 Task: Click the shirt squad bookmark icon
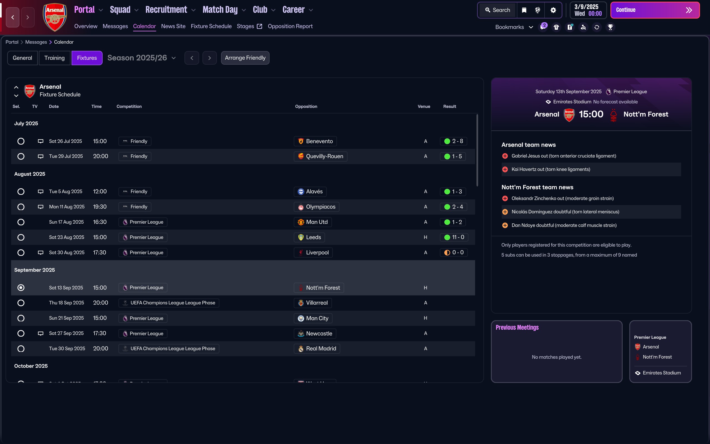(x=556, y=27)
